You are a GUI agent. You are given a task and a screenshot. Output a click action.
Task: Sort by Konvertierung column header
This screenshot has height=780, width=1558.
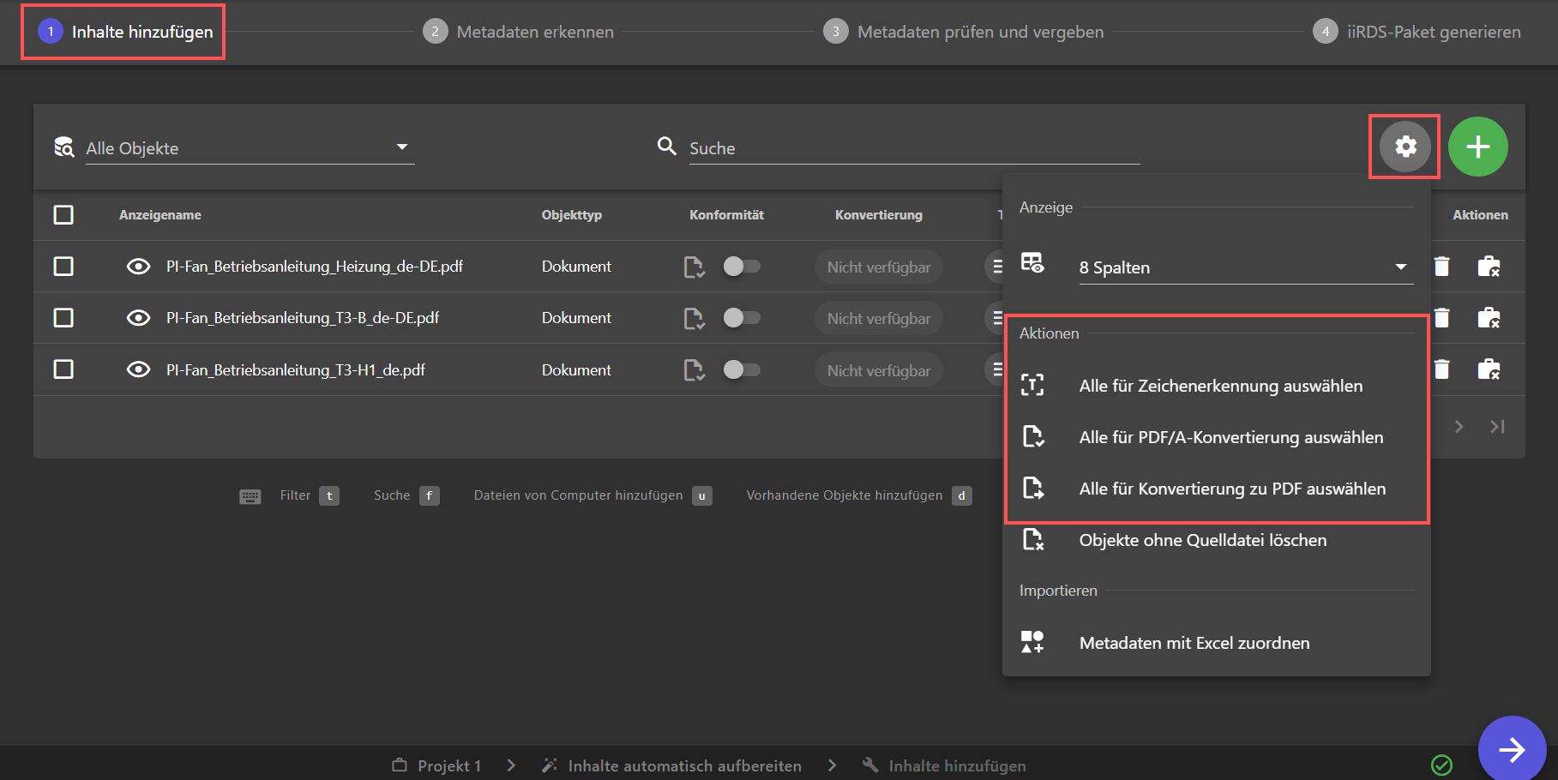pos(878,215)
